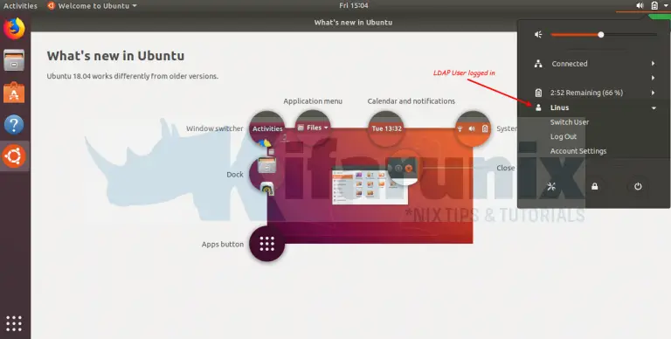
Task: Expand the Connected network submenu
Action: (594, 64)
